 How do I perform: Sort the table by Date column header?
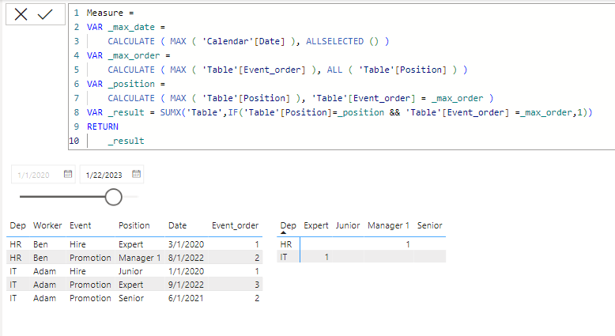(x=177, y=225)
